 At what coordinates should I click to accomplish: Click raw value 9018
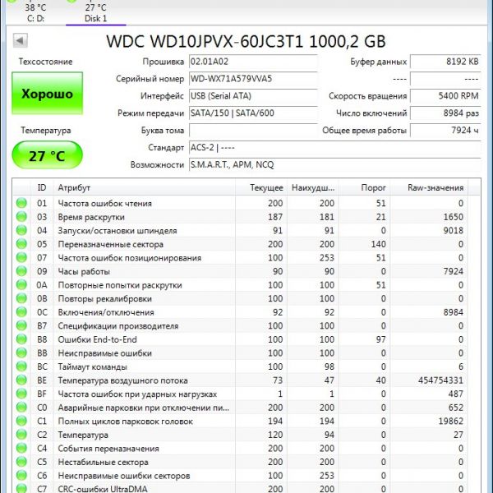(x=453, y=231)
